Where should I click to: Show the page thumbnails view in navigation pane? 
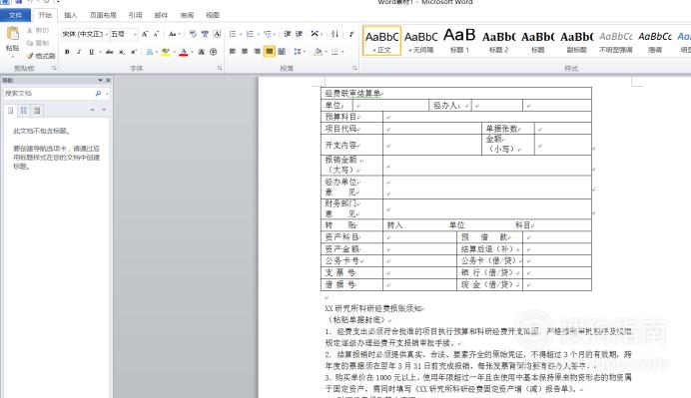tap(24, 111)
